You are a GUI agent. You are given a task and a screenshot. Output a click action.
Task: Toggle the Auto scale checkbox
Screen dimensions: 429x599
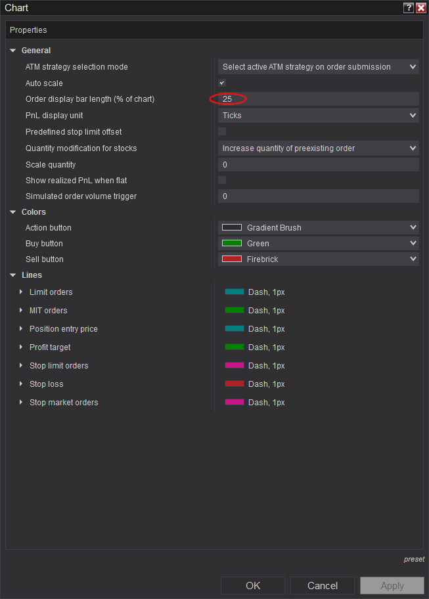(222, 83)
